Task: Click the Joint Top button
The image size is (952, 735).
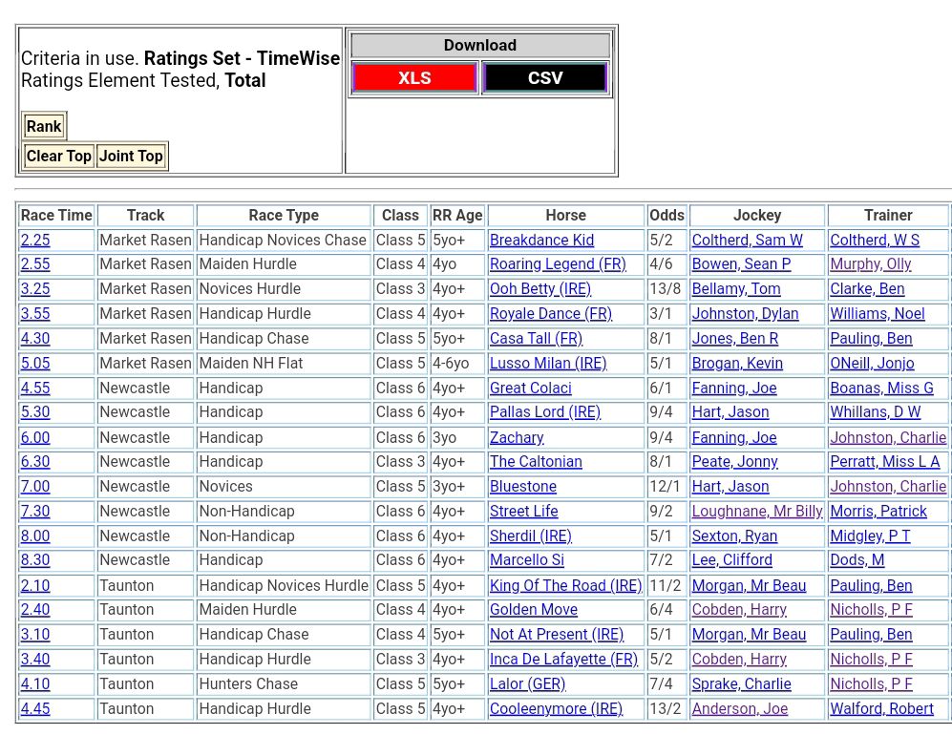Action: [132, 157]
